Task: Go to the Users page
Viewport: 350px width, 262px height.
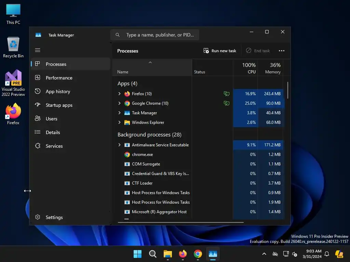Action: [x=70, y=119]
